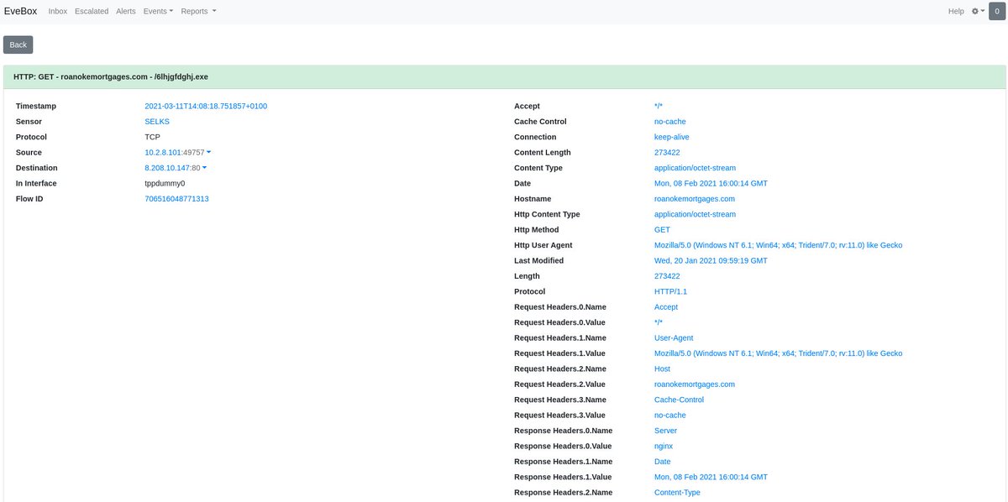Click the Timestamp field label
The image size is (1008, 502).
36,106
